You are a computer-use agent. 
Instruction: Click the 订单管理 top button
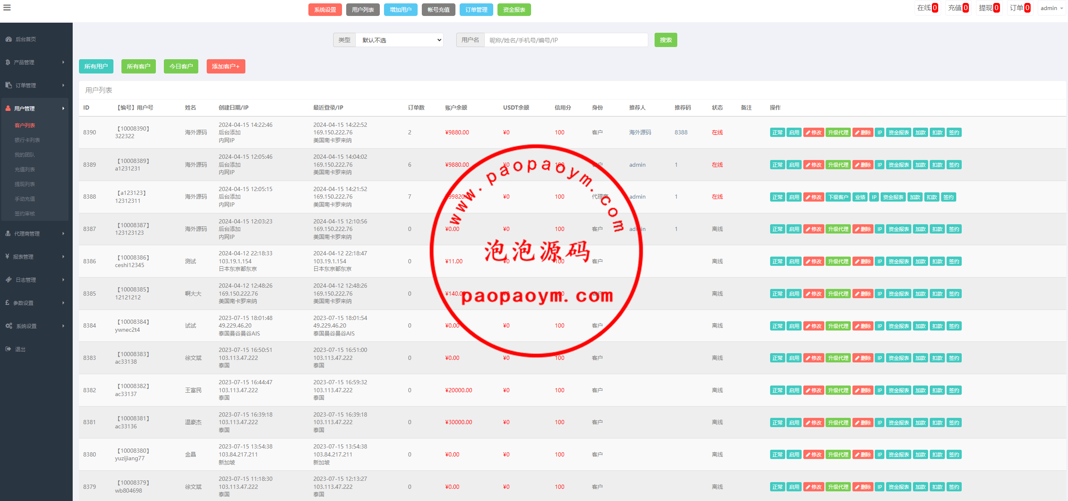tap(476, 10)
